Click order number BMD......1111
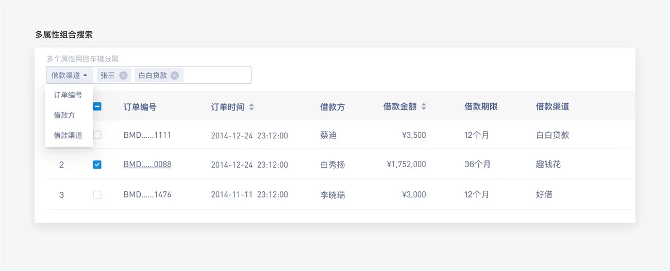670x271 pixels. pos(147,135)
